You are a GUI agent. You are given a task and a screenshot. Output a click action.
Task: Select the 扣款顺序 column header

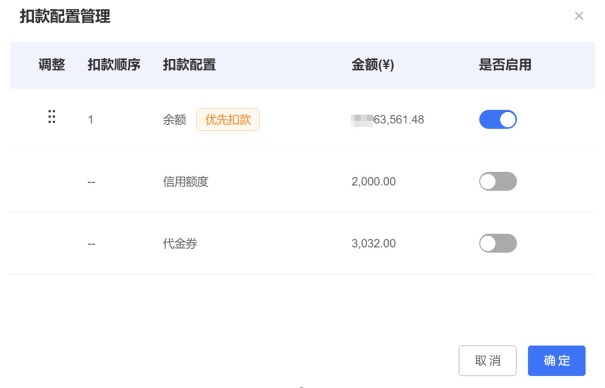(x=114, y=65)
